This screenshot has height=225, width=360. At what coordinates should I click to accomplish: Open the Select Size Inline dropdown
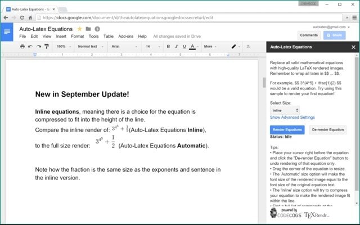(285, 110)
